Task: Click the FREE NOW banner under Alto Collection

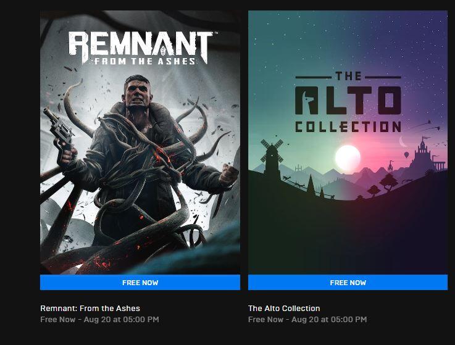Action: pos(348,283)
